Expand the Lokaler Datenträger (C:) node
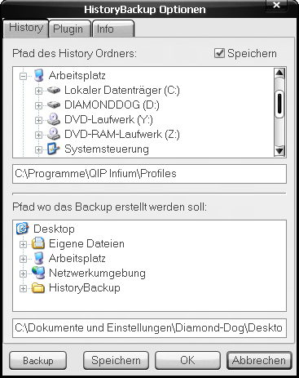This screenshot has width=299, height=378. 38,91
